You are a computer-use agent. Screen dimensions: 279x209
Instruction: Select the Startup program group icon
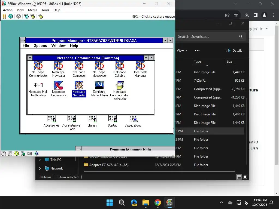pyautogui.click(x=113, y=121)
